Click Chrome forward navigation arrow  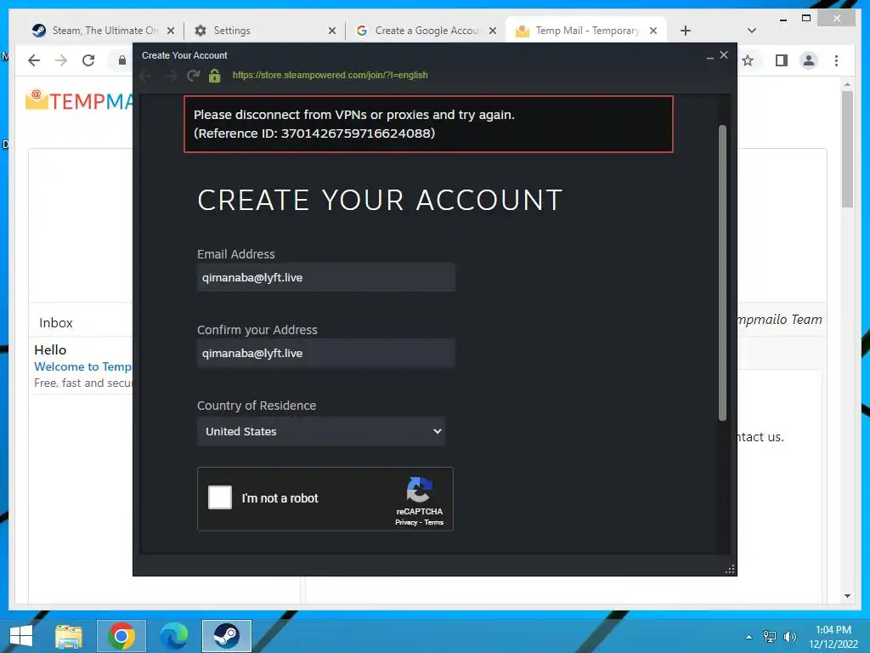(x=61, y=60)
